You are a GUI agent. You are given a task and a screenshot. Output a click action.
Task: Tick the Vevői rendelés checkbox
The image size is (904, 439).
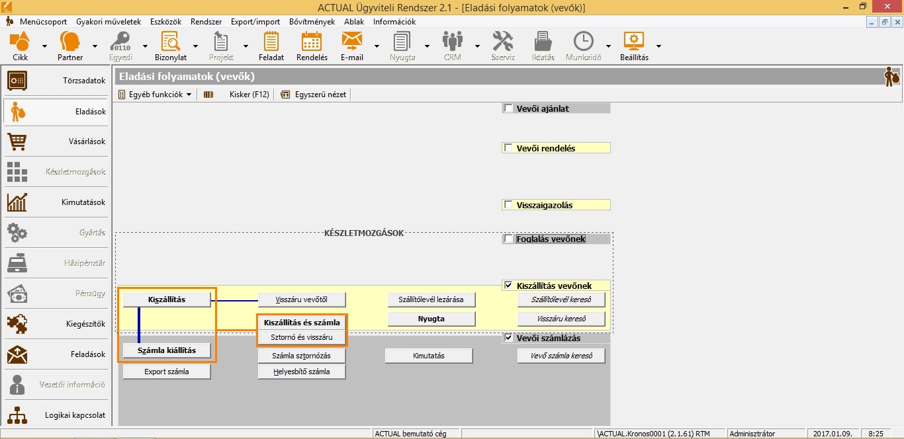click(x=508, y=148)
